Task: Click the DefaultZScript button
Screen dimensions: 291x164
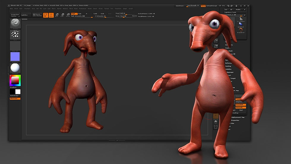Action: (212, 6)
